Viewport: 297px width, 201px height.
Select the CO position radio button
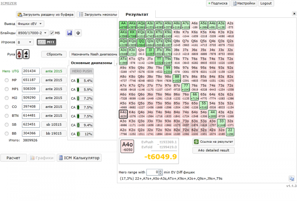7,107
